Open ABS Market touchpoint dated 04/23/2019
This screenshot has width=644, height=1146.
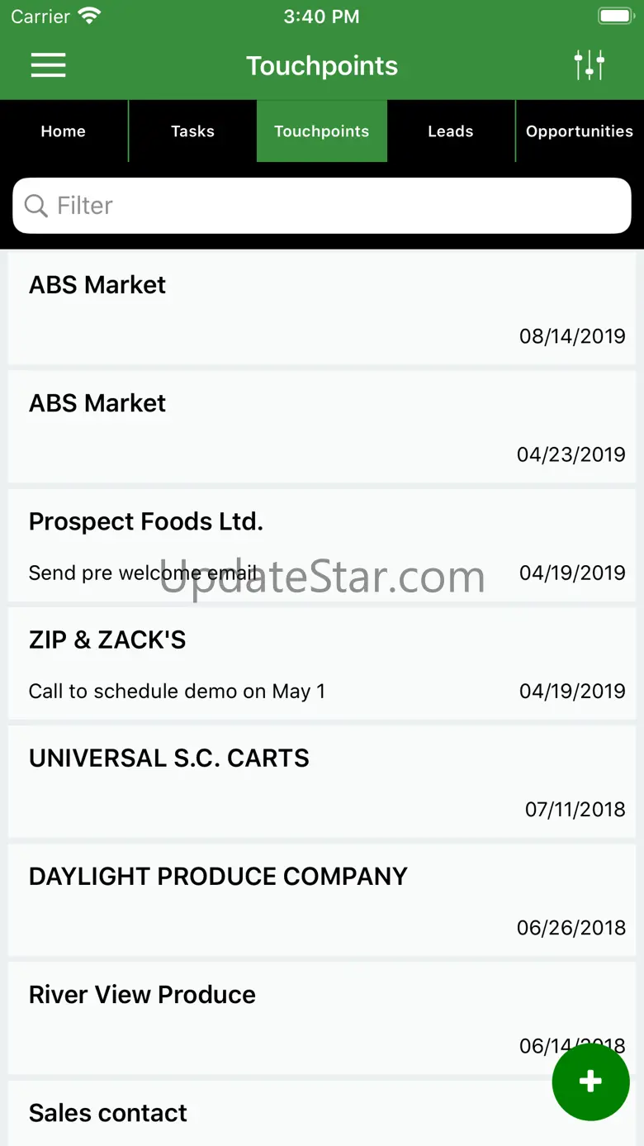[322, 427]
